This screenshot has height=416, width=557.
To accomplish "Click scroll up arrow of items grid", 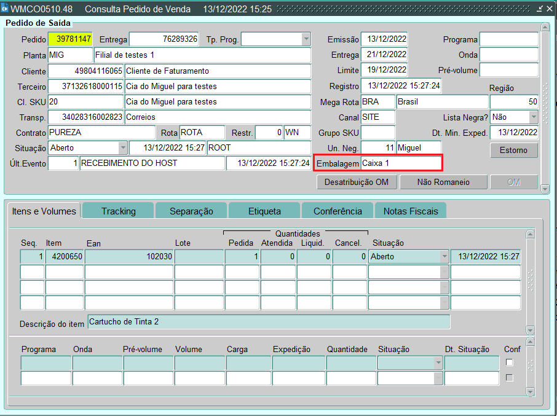I will tap(530, 234).
